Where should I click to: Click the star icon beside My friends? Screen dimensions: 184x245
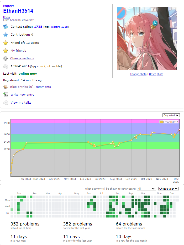click(6, 51)
